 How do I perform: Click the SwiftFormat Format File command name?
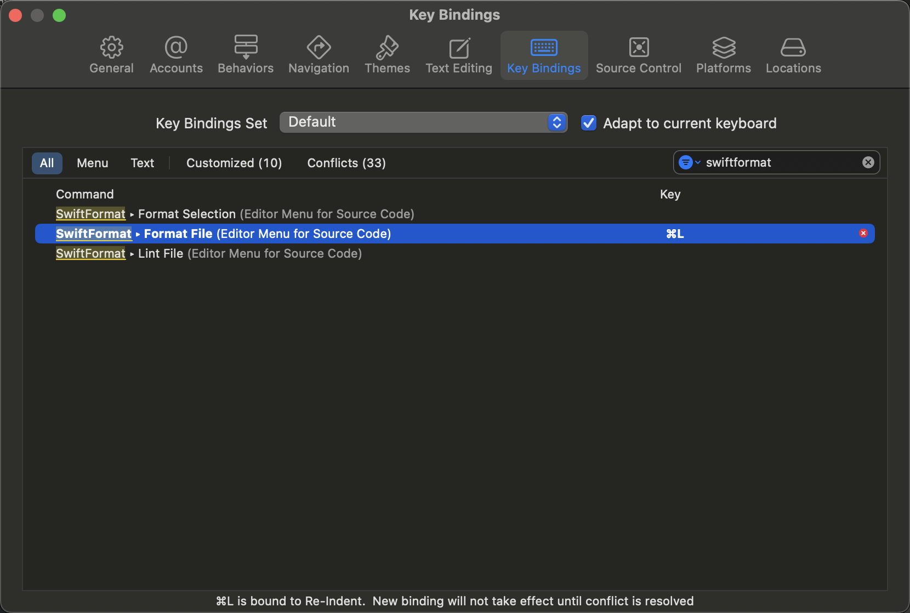tap(223, 234)
